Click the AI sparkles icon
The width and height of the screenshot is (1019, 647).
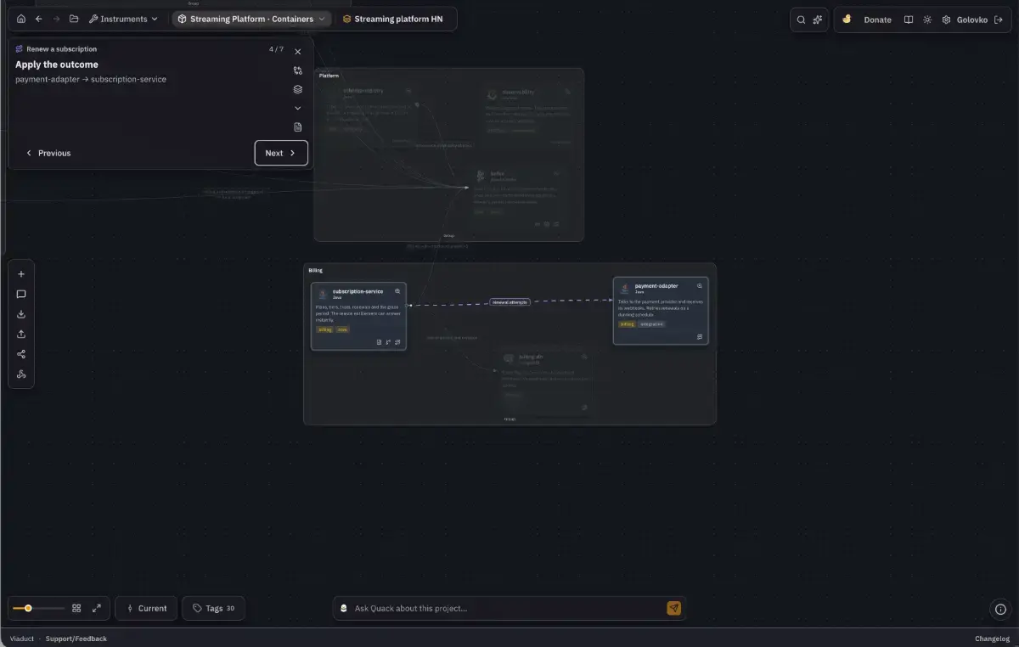pos(818,20)
